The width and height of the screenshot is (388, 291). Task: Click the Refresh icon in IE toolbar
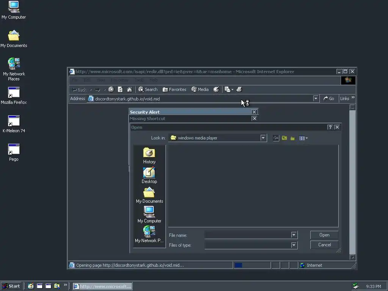pyautogui.click(x=120, y=89)
